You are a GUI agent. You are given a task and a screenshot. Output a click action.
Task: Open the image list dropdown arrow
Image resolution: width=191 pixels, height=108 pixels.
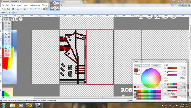click(61, 5)
